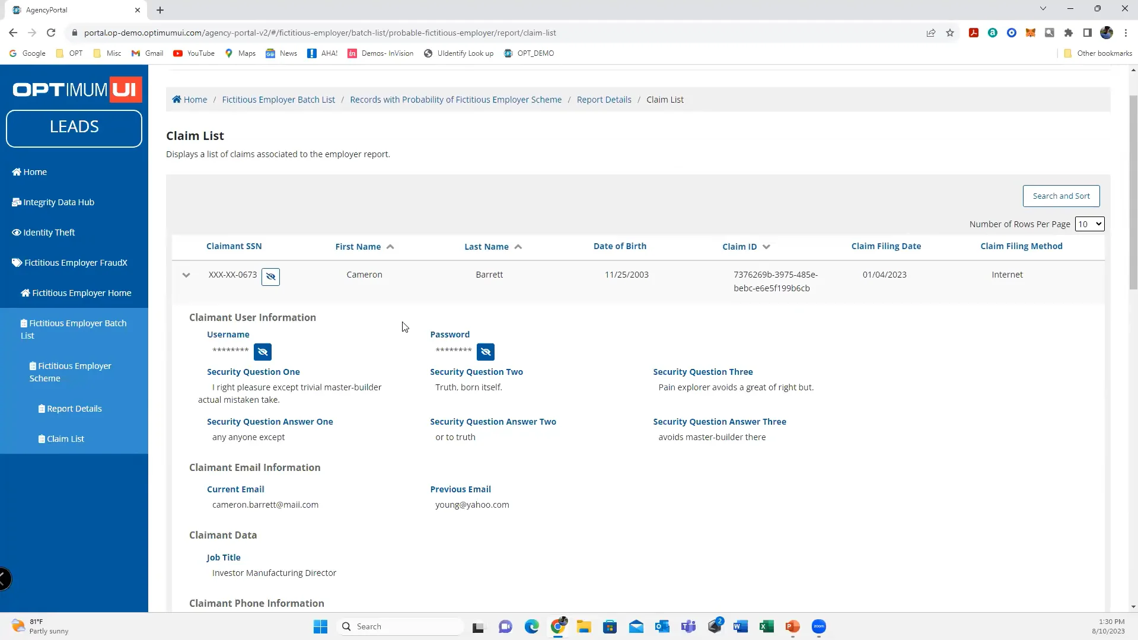1138x640 pixels.
Task: Open Zoom from the taskbar
Action: (x=819, y=626)
